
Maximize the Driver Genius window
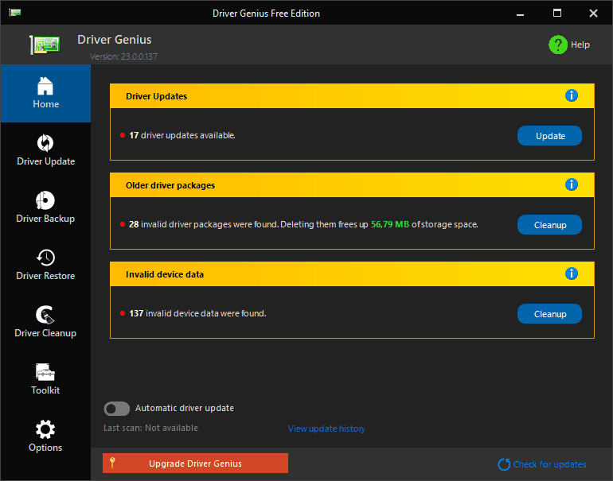[x=557, y=14]
